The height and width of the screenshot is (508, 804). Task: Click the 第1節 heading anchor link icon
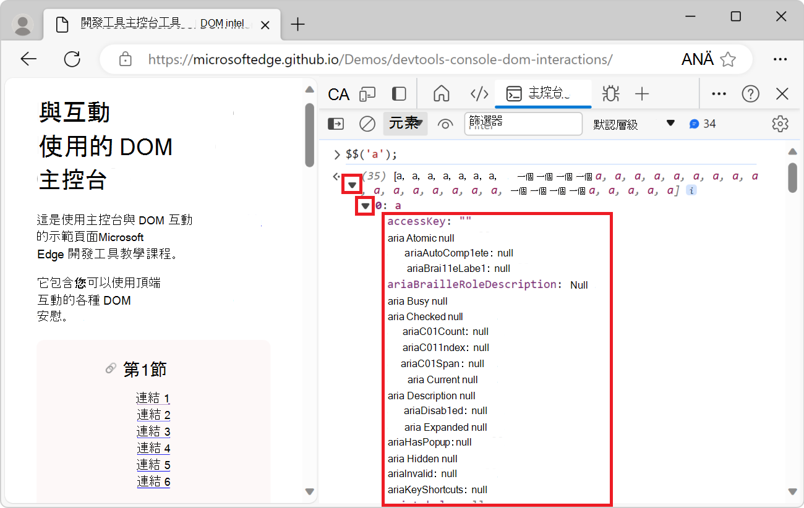pyautogui.click(x=111, y=369)
